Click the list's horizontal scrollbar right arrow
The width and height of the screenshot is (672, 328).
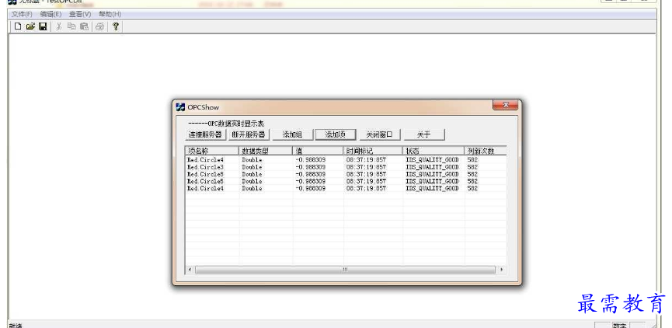[501, 270]
